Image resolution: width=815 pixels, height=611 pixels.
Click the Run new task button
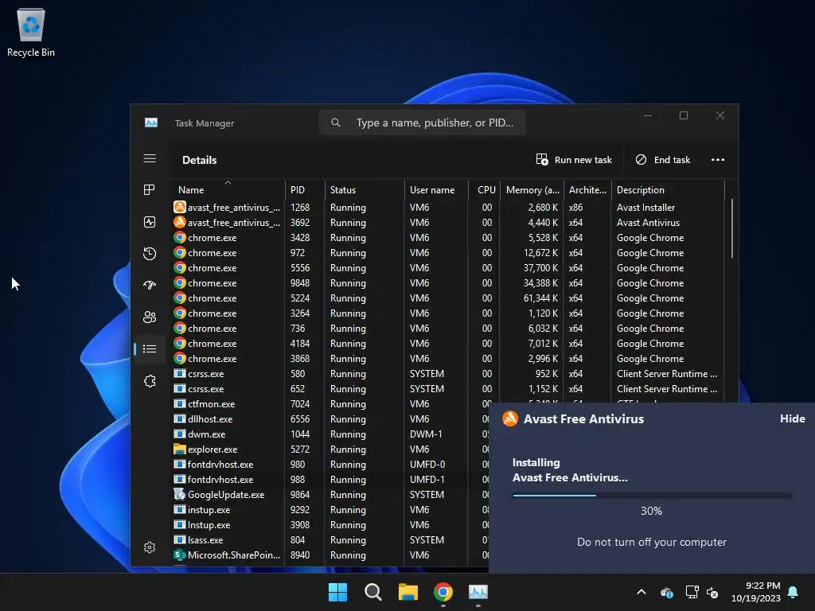pyautogui.click(x=574, y=160)
